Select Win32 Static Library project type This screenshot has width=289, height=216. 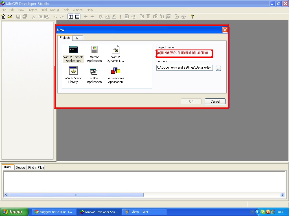pyautogui.click(x=73, y=75)
